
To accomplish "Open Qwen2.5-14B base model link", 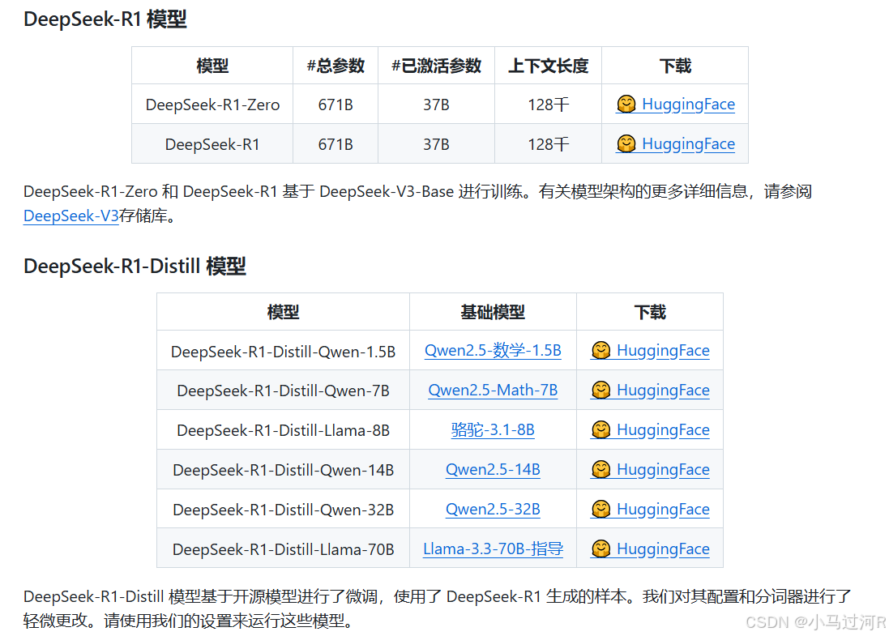I will pyautogui.click(x=493, y=470).
